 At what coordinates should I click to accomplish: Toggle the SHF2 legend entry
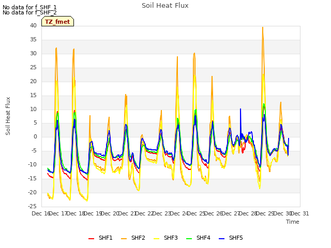coord(133,238)
